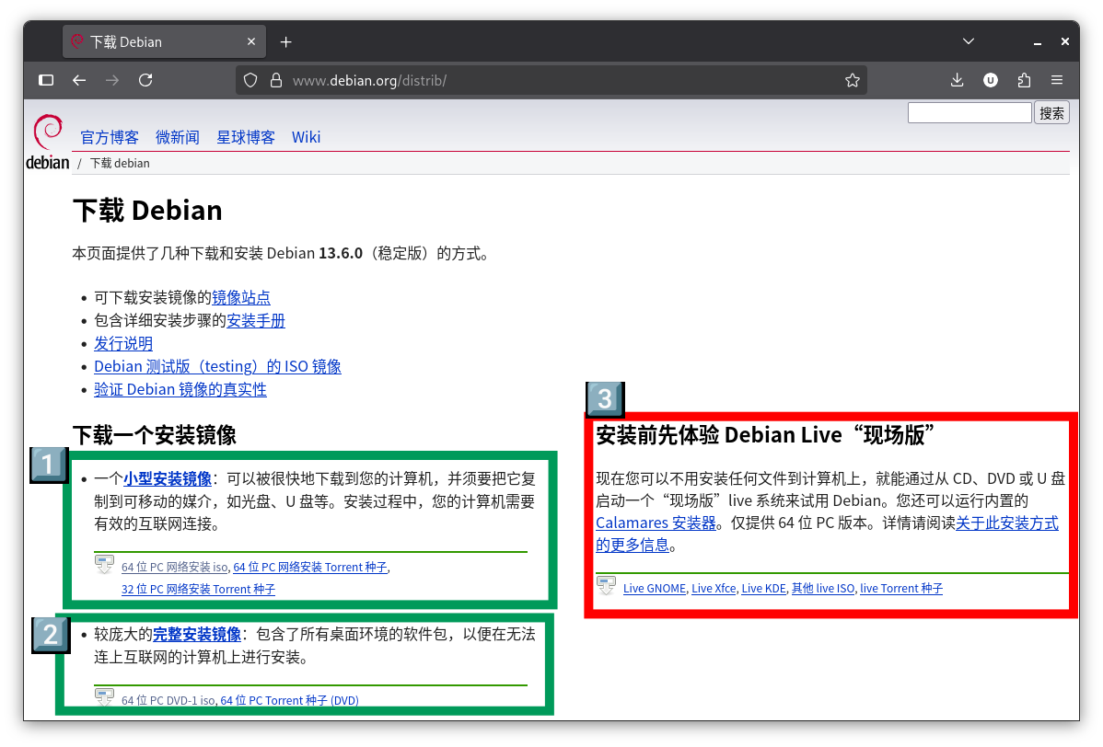Viewport: 1103px width, 747px height.
Task: Open 验证 Debian 镜像的真实性 link
Action: (x=180, y=389)
